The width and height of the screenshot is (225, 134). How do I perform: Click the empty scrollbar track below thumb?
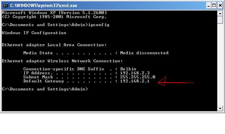pyautogui.click(x=220, y=65)
